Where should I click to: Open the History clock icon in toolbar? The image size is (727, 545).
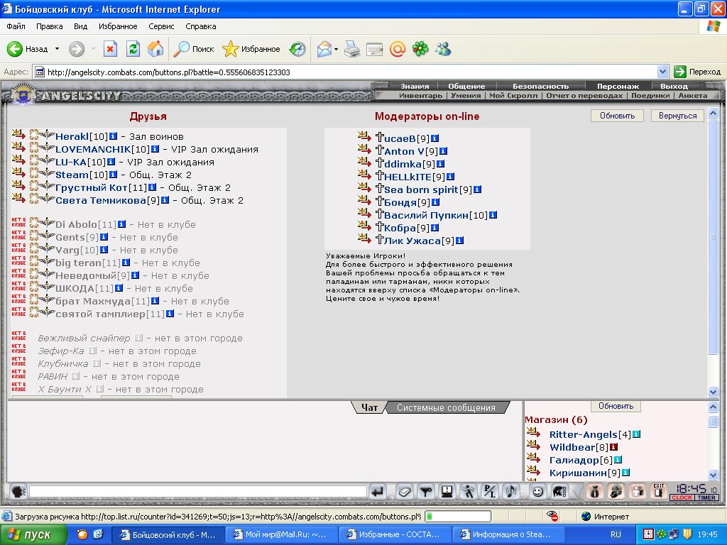pos(297,49)
